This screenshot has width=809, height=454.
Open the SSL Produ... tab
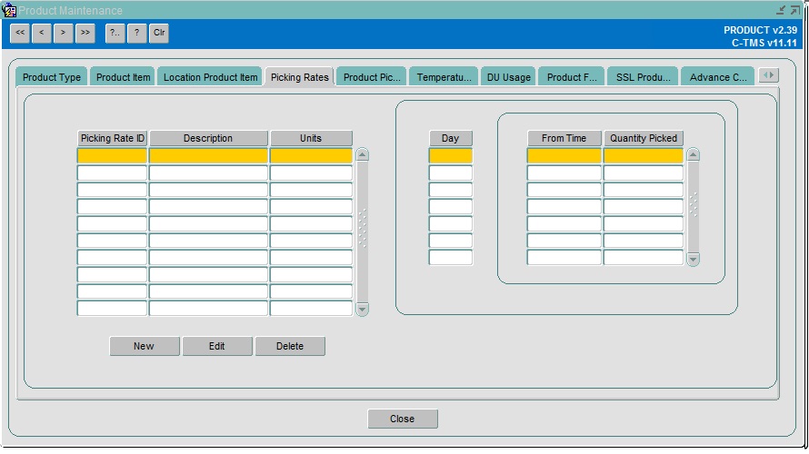click(643, 77)
